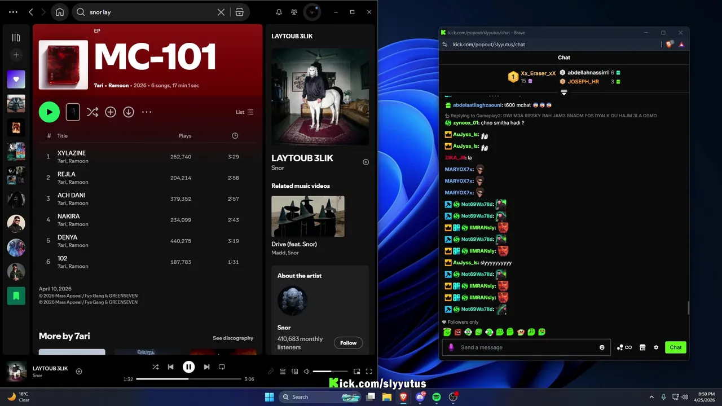
Task: Add LAYTOUB 3LIK to Liked Songs in right panel
Action: point(366,162)
